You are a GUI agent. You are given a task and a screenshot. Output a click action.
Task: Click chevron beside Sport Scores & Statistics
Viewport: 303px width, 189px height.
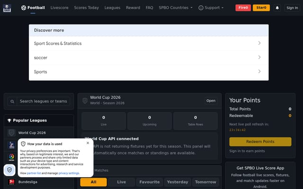[x=259, y=43]
